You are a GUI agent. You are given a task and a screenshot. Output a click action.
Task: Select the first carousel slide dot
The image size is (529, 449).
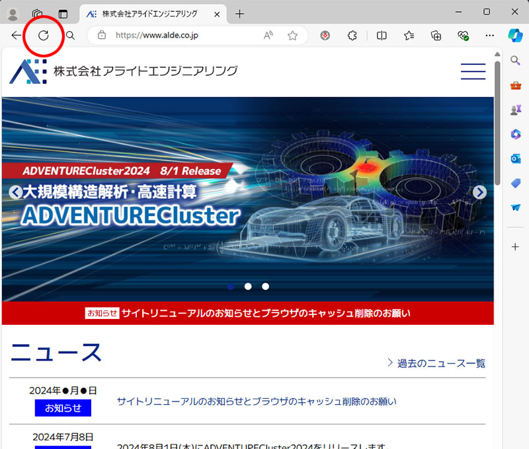(x=230, y=286)
